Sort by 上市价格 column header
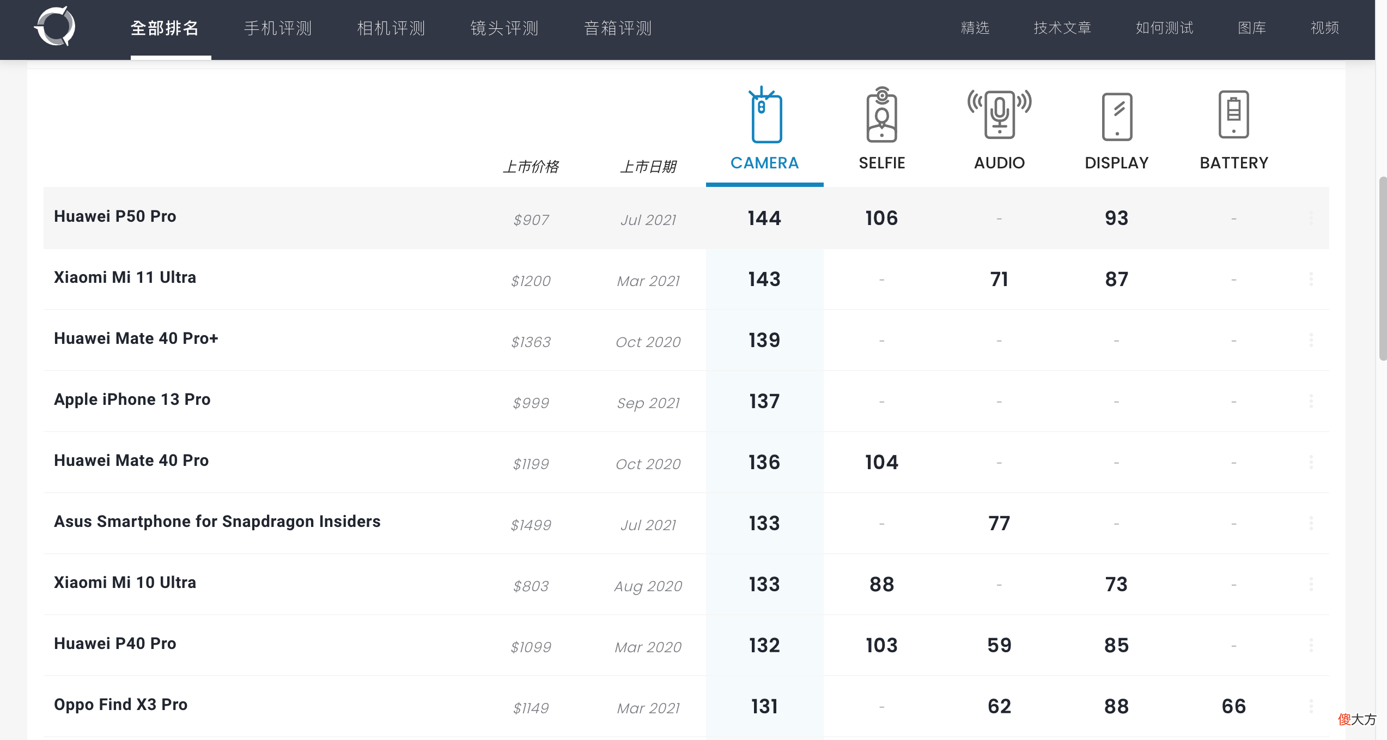Screen dimensions: 1387x740 (531, 167)
